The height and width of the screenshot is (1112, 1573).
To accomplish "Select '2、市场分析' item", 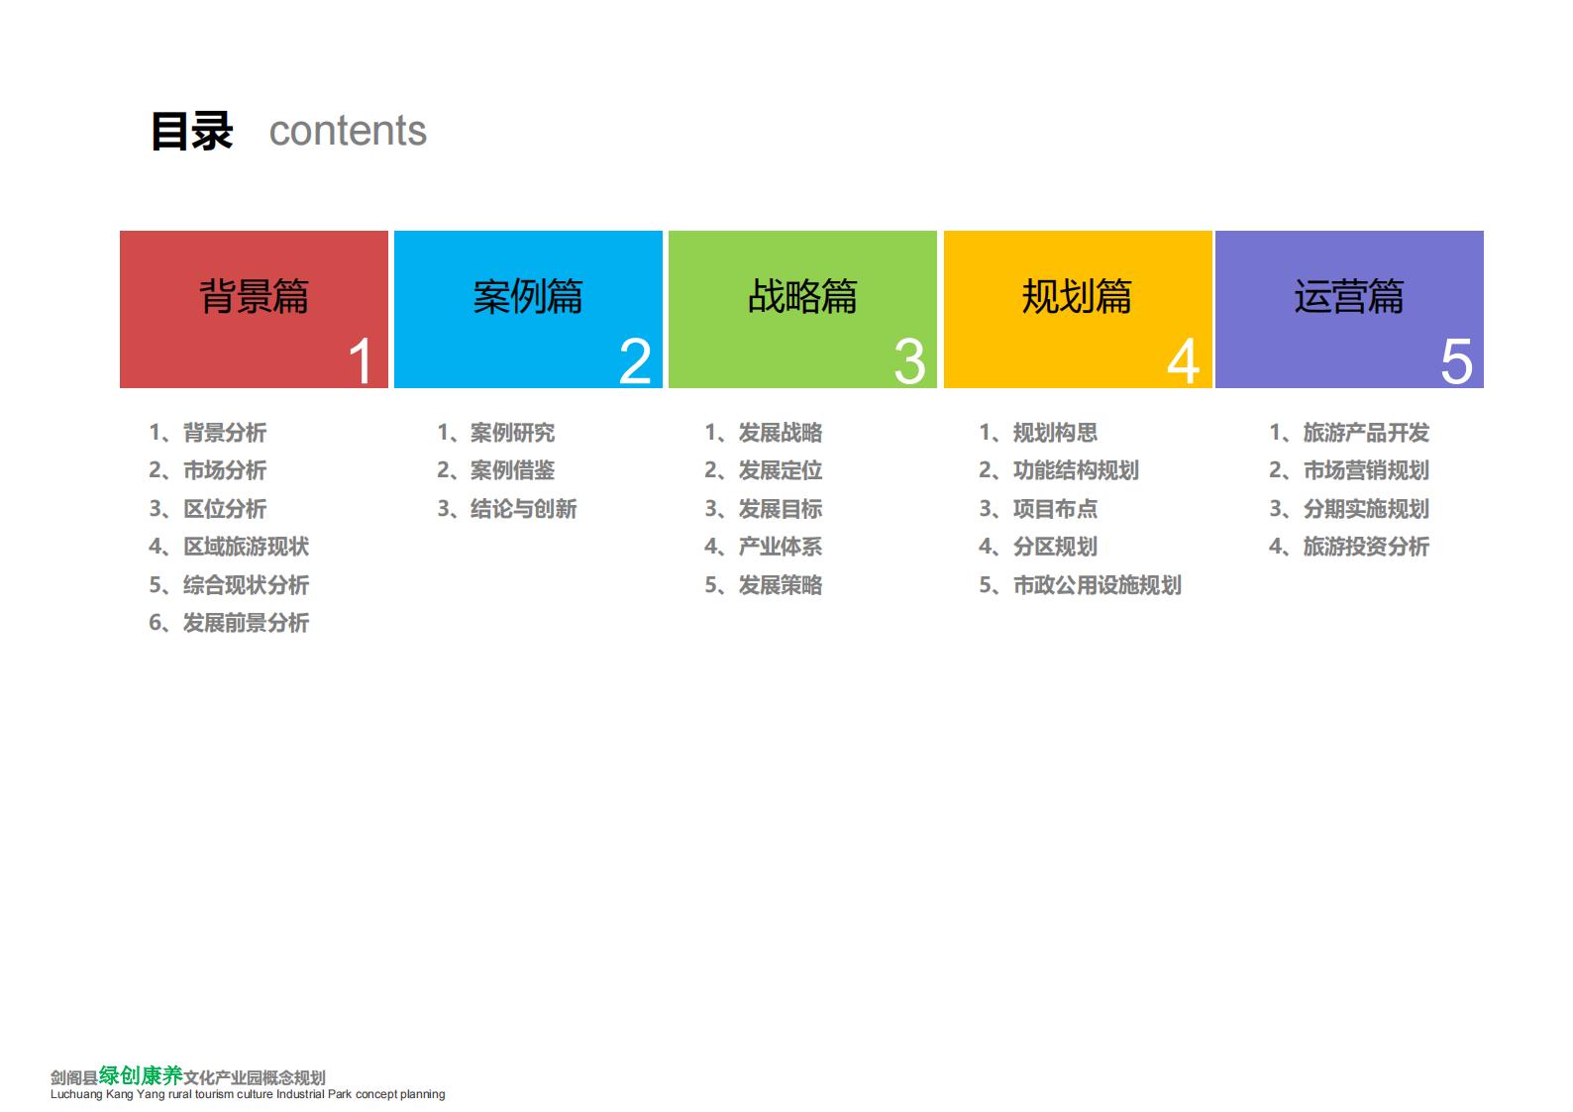I will pos(208,470).
